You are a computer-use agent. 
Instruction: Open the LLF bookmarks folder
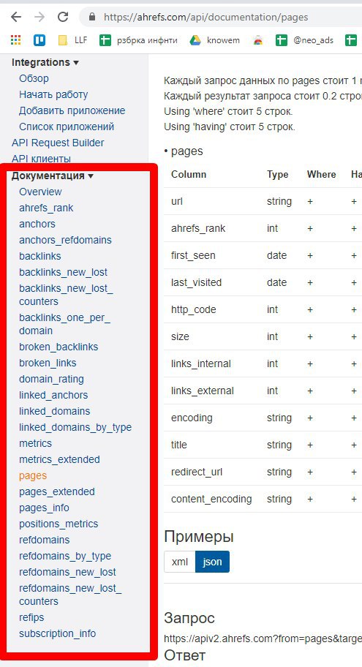pos(72,40)
